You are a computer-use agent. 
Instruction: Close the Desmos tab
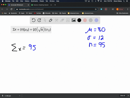pos(51,5)
